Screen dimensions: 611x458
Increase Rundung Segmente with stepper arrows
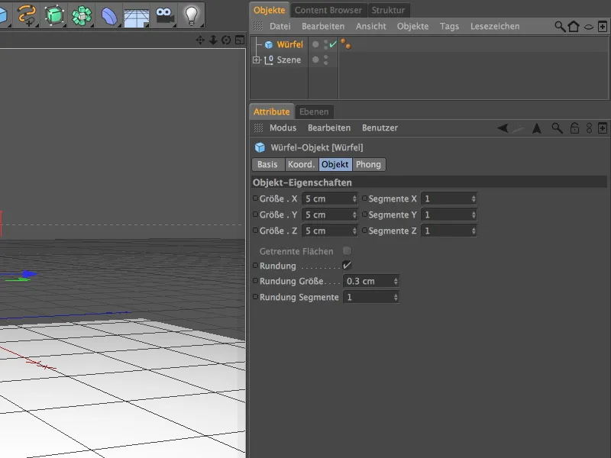tap(396, 297)
